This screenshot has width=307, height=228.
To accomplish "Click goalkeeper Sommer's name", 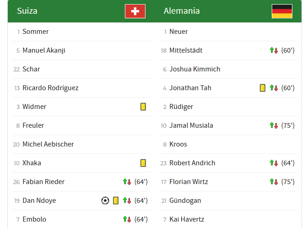I will [36, 32].
